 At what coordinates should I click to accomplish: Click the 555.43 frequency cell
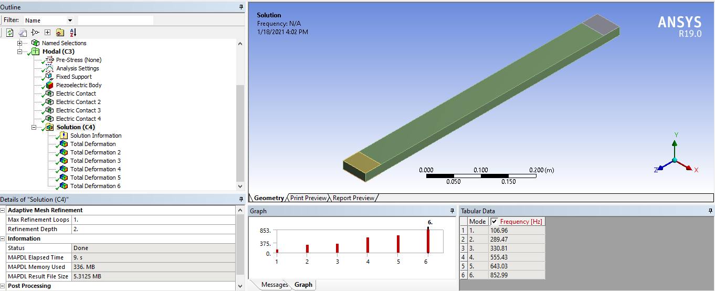(x=517, y=257)
